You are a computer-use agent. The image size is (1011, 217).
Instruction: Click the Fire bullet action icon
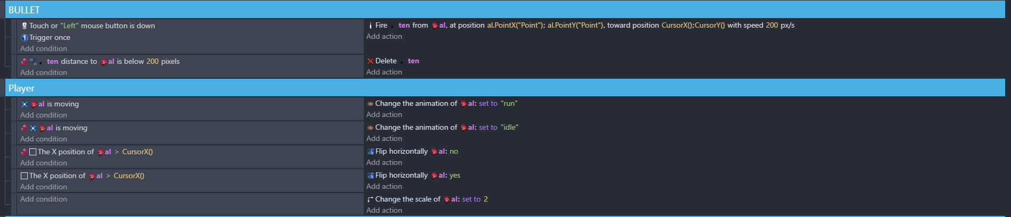click(370, 26)
